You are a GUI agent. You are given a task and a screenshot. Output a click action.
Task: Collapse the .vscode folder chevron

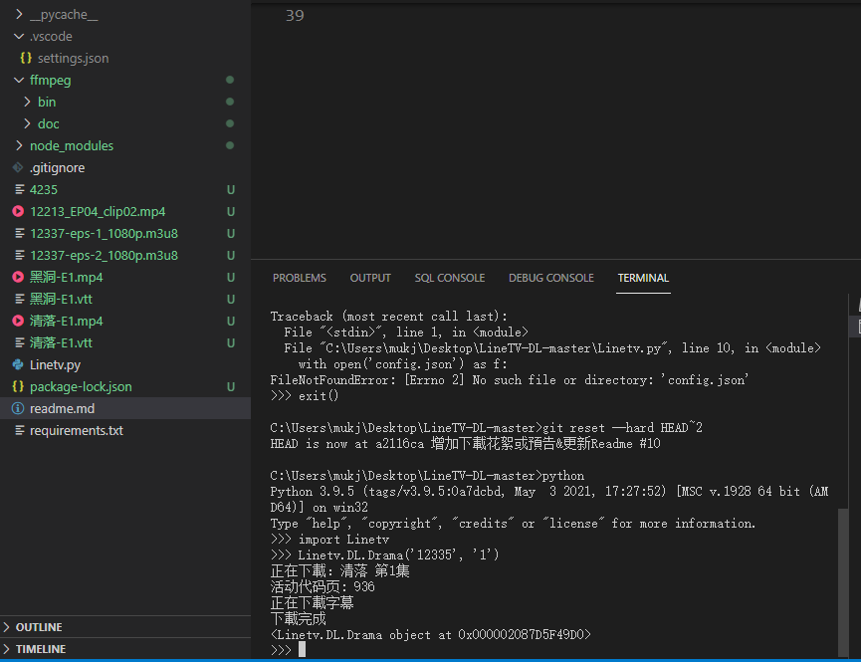tap(19, 36)
